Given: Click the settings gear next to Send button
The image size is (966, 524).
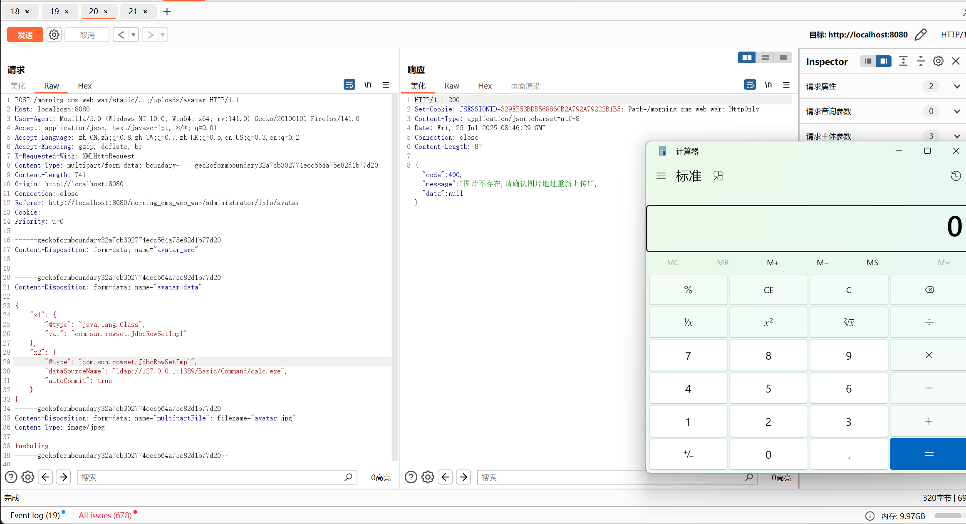Looking at the screenshot, I should (54, 35).
